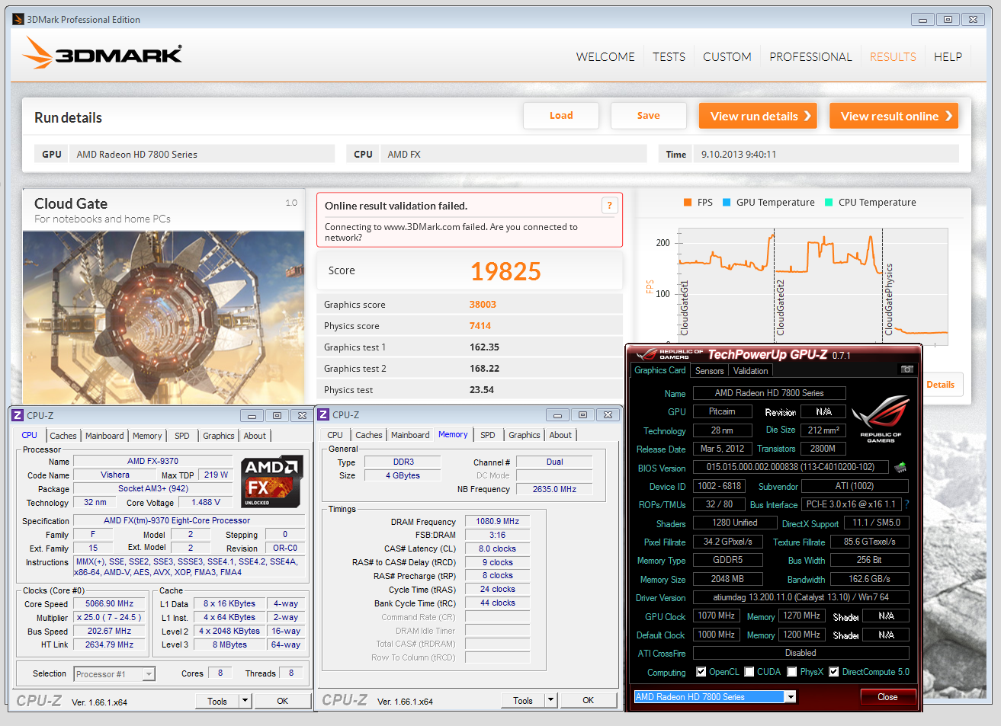Viewport: 1001px width, 726px height.
Task: Toggle the PhysX checkbox in GPU-Z
Action: point(792,672)
